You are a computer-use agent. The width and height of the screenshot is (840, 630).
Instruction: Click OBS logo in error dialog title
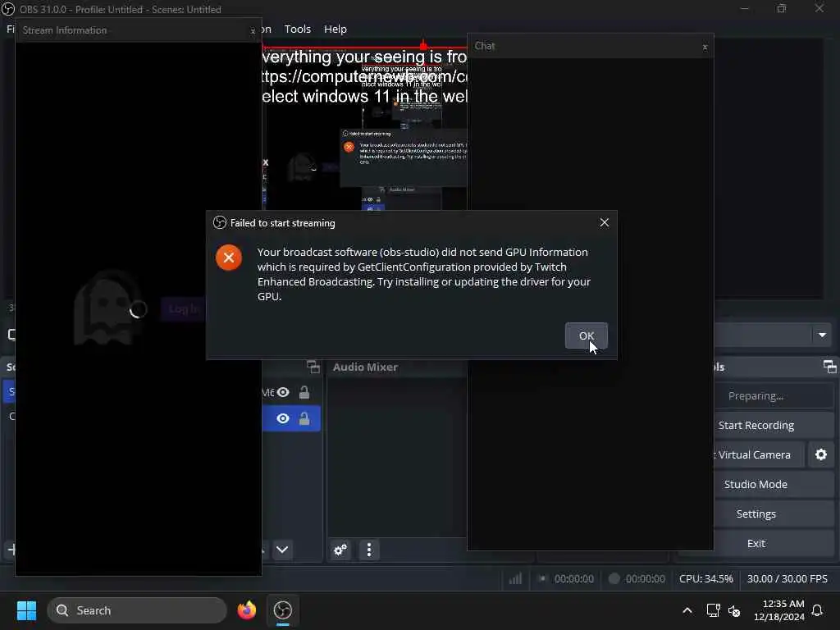[x=220, y=223]
